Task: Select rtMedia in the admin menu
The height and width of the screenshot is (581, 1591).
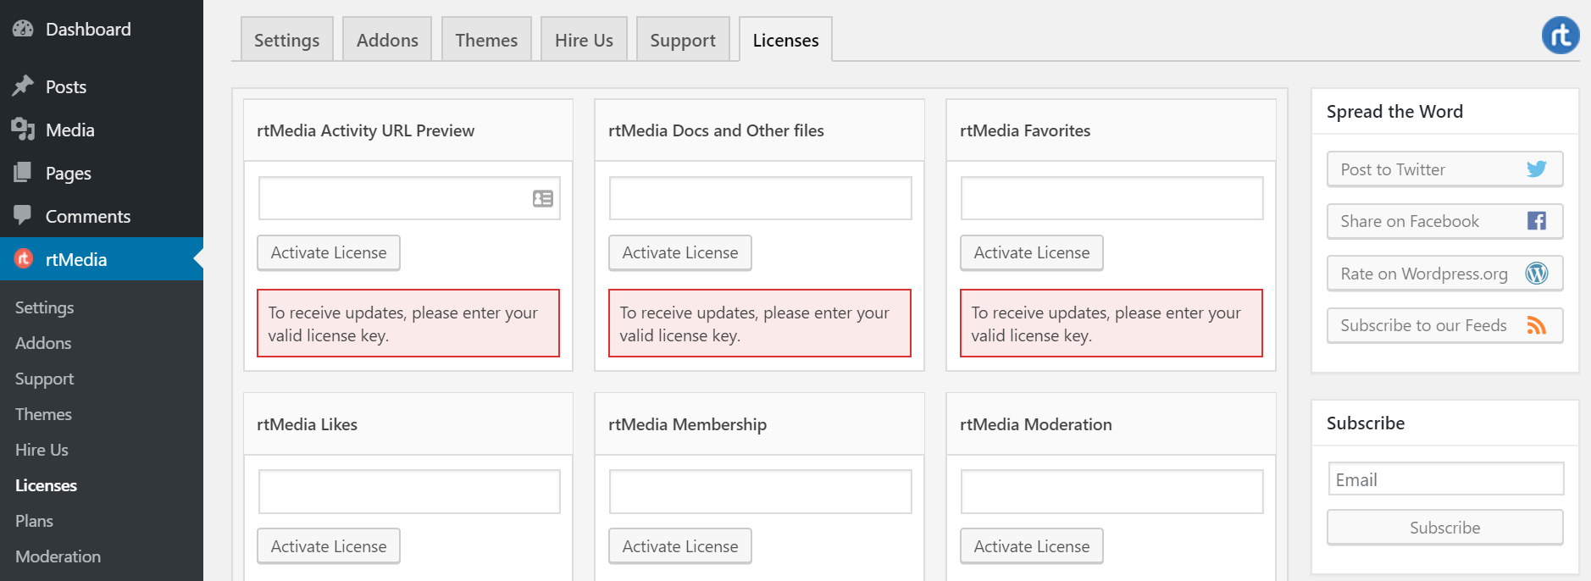Action: pos(102,259)
